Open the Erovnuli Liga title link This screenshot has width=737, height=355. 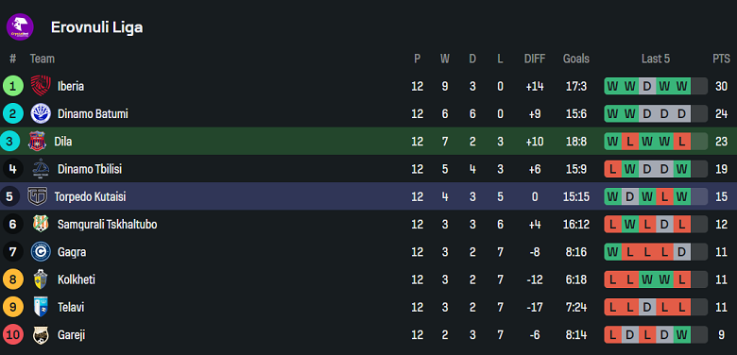coord(96,27)
